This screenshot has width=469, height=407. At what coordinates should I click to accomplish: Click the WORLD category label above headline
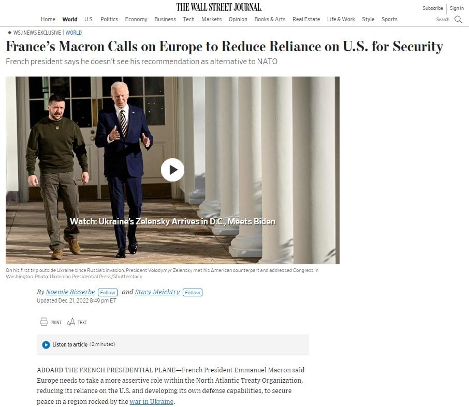coord(74,33)
